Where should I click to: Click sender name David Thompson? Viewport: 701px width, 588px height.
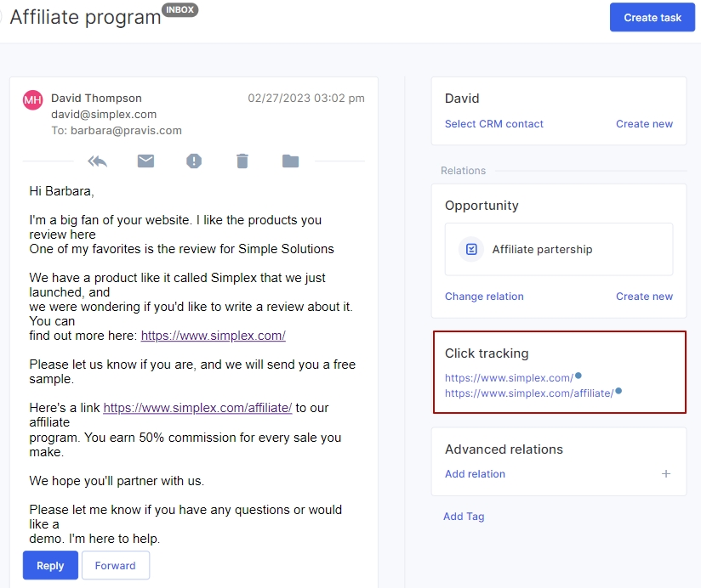(96, 98)
